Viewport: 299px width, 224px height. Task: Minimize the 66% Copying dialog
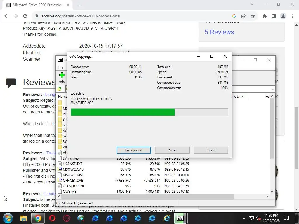(199, 56)
